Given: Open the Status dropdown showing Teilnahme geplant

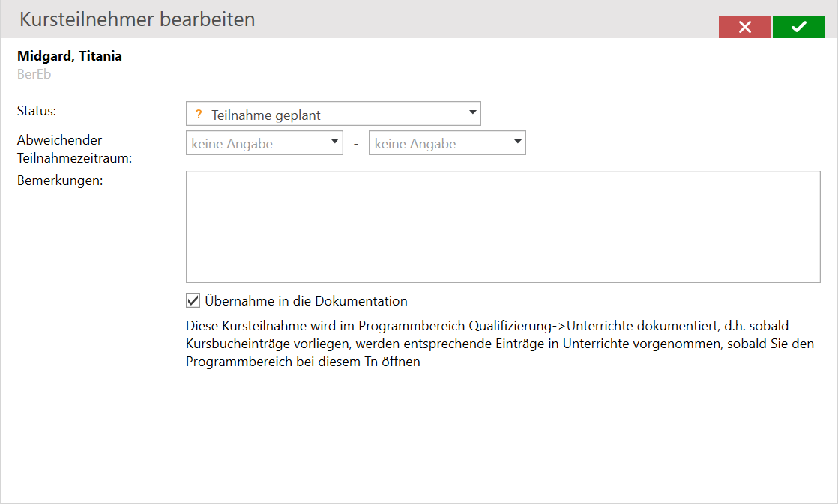Looking at the screenshot, I should tap(330, 115).
